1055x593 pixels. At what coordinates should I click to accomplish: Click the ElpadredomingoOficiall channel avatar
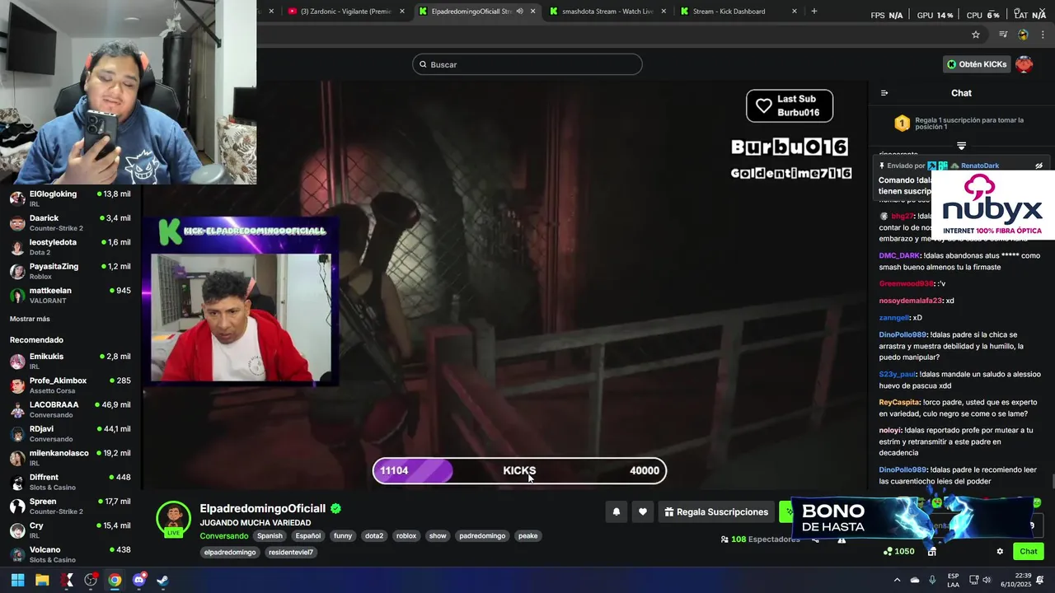point(174,519)
